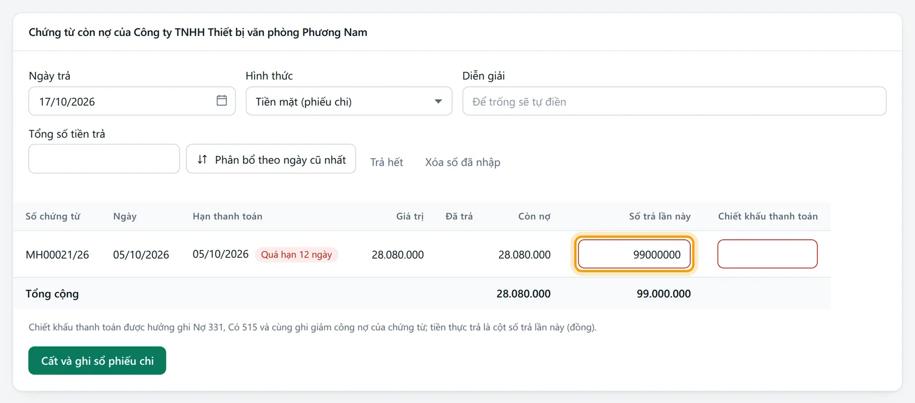The height and width of the screenshot is (403, 915).
Task: Focus the Tổng số tiền trả input
Action: [x=104, y=159]
